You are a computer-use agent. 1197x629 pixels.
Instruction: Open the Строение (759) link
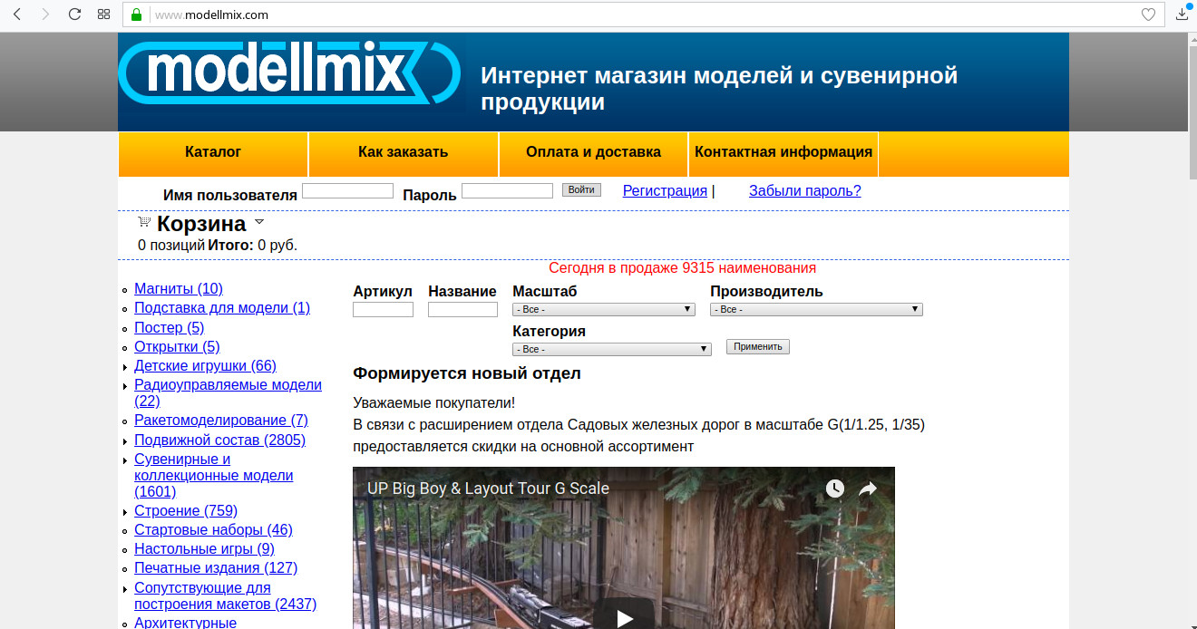click(x=186, y=510)
